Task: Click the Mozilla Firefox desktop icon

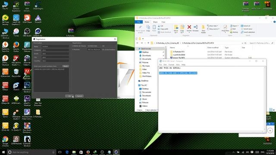Action: [16, 46]
